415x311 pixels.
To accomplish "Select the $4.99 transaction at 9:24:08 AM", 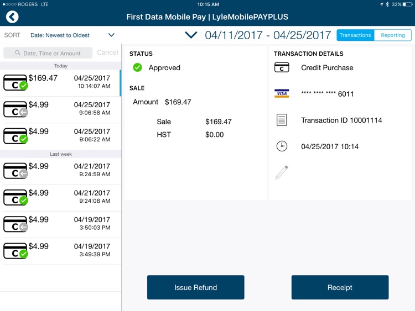I will [x=61, y=198].
